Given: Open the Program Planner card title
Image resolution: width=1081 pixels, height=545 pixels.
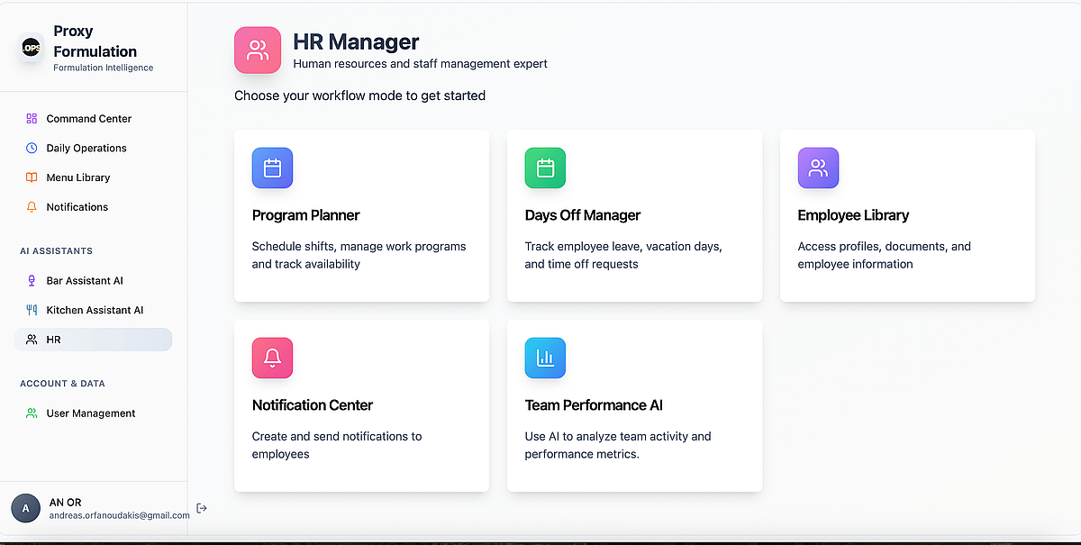Looking at the screenshot, I should click(x=305, y=215).
